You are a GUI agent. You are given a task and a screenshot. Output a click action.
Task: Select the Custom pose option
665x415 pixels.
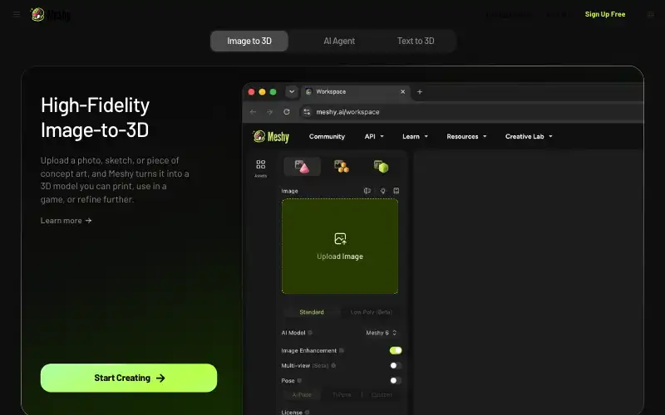tap(382, 395)
